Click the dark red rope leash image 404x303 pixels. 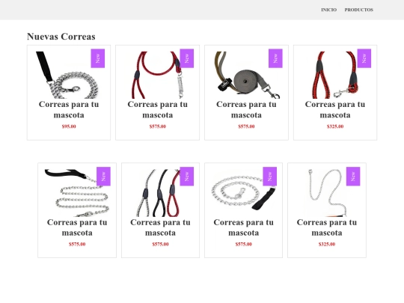pyautogui.click(x=157, y=75)
